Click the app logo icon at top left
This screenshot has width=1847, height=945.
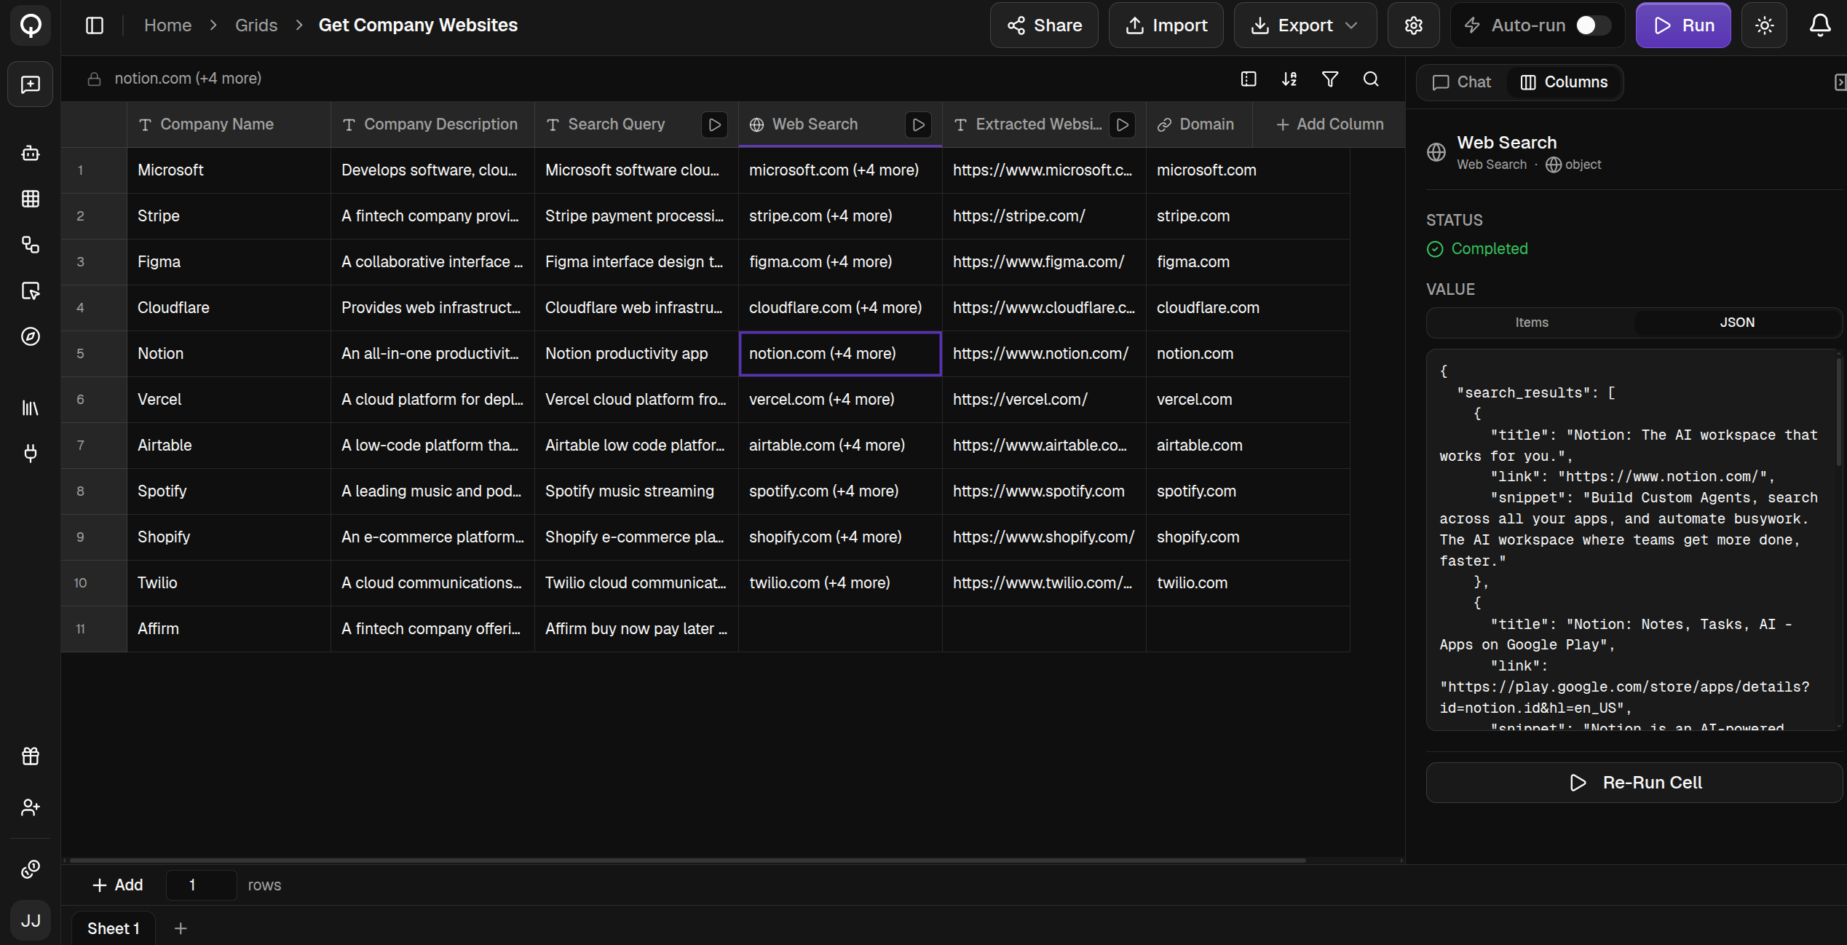click(x=31, y=25)
